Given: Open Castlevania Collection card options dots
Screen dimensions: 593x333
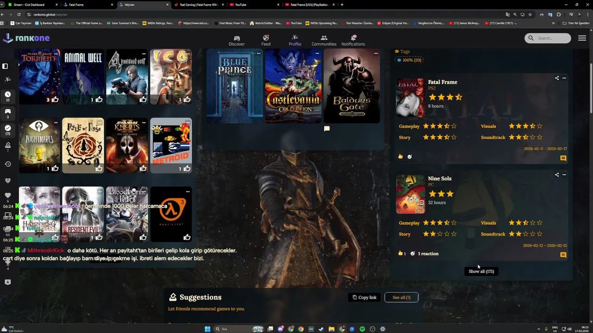Looking at the screenshot, I should point(317,53).
